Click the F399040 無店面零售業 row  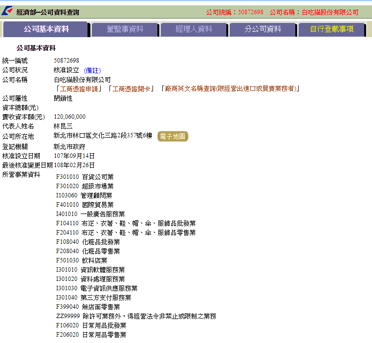point(88,307)
